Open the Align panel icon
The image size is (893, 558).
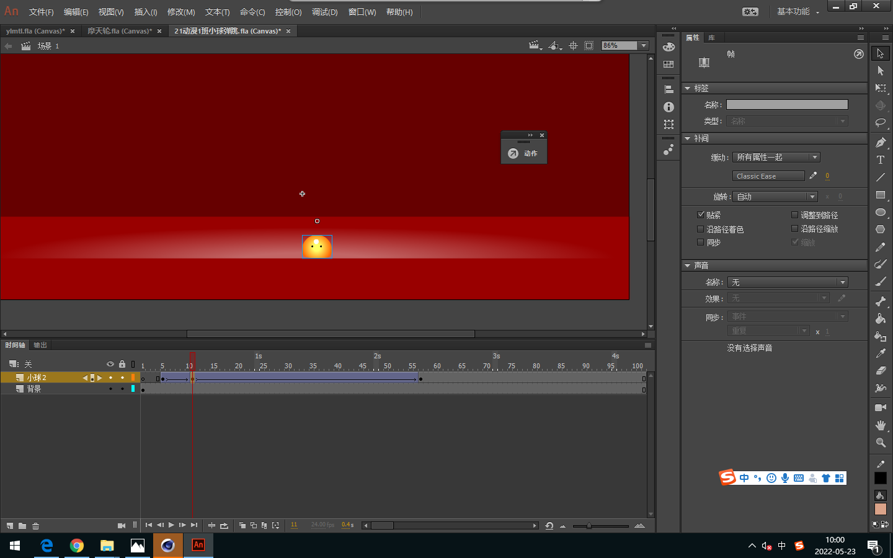click(669, 89)
